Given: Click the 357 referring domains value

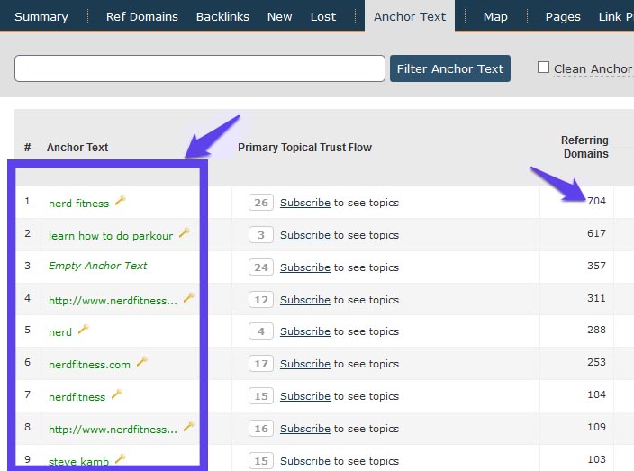Looking at the screenshot, I should tap(596, 266).
